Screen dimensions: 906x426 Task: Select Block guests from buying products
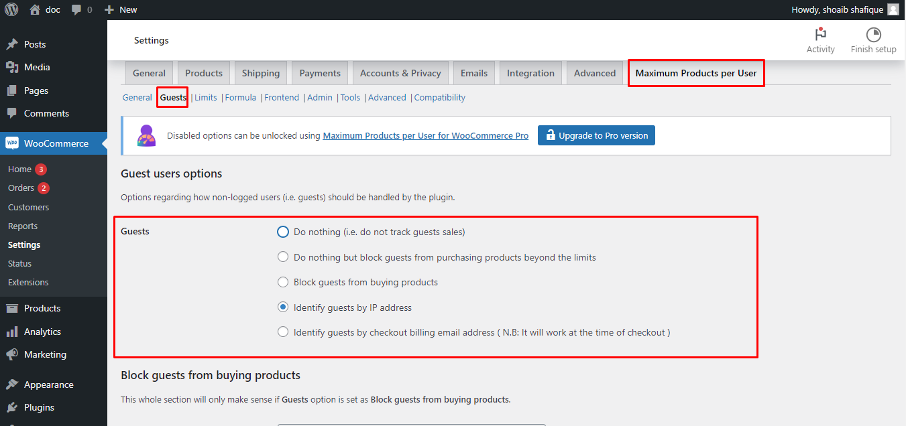[x=283, y=282]
